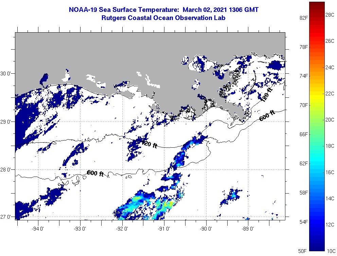Click the 30 0' latitude label
The height and width of the screenshot is (256, 337).
(5, 74)
